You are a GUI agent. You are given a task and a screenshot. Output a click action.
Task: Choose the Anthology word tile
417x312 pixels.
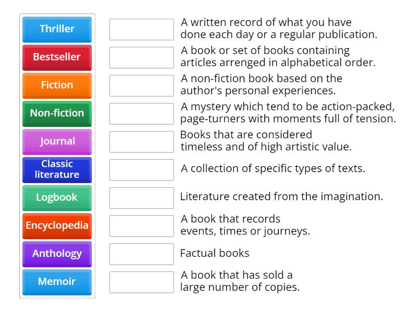tap(57, 254)
